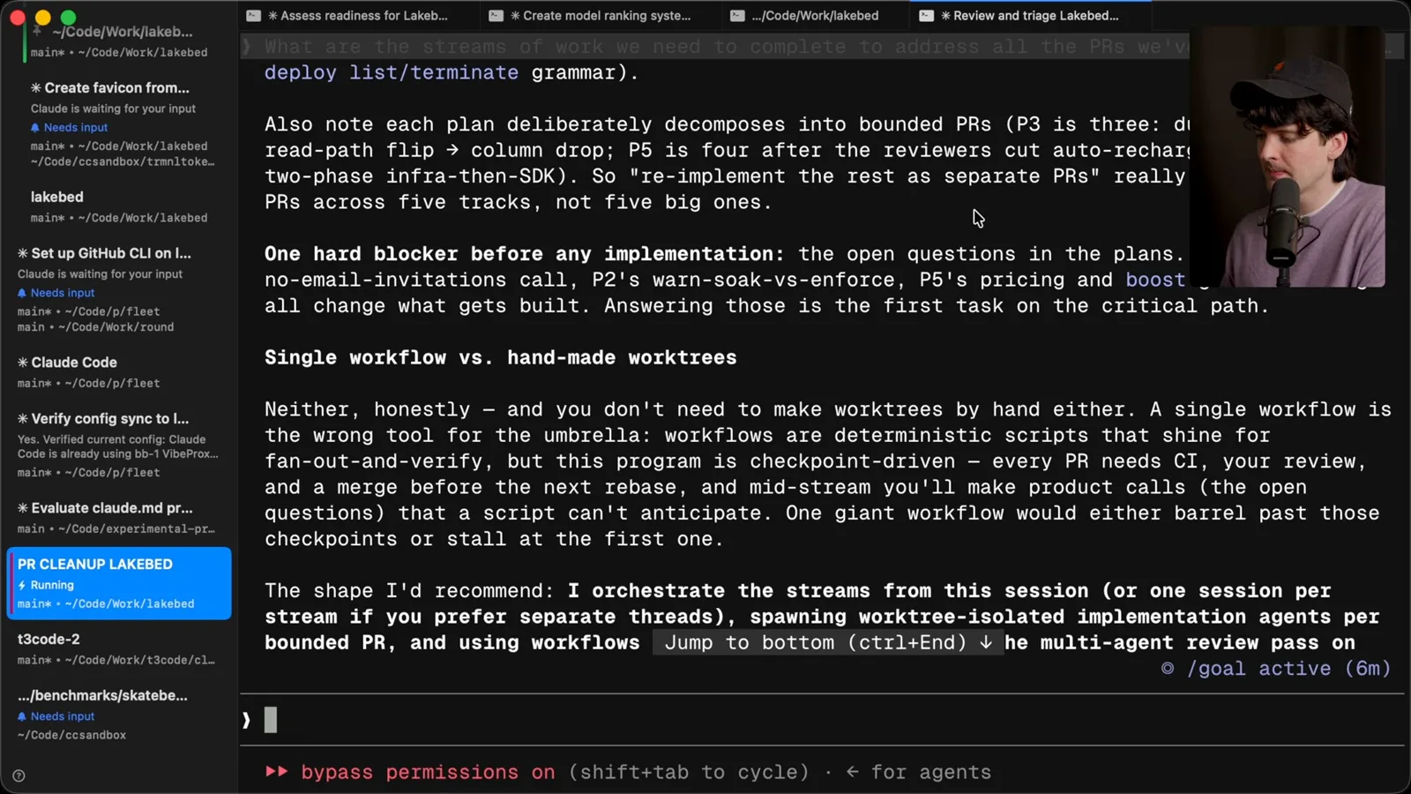Viewport: 1411px width, 794px height.
Task: Click asterisk icon beside Evaluate claude.md
Action: (23, 508)
